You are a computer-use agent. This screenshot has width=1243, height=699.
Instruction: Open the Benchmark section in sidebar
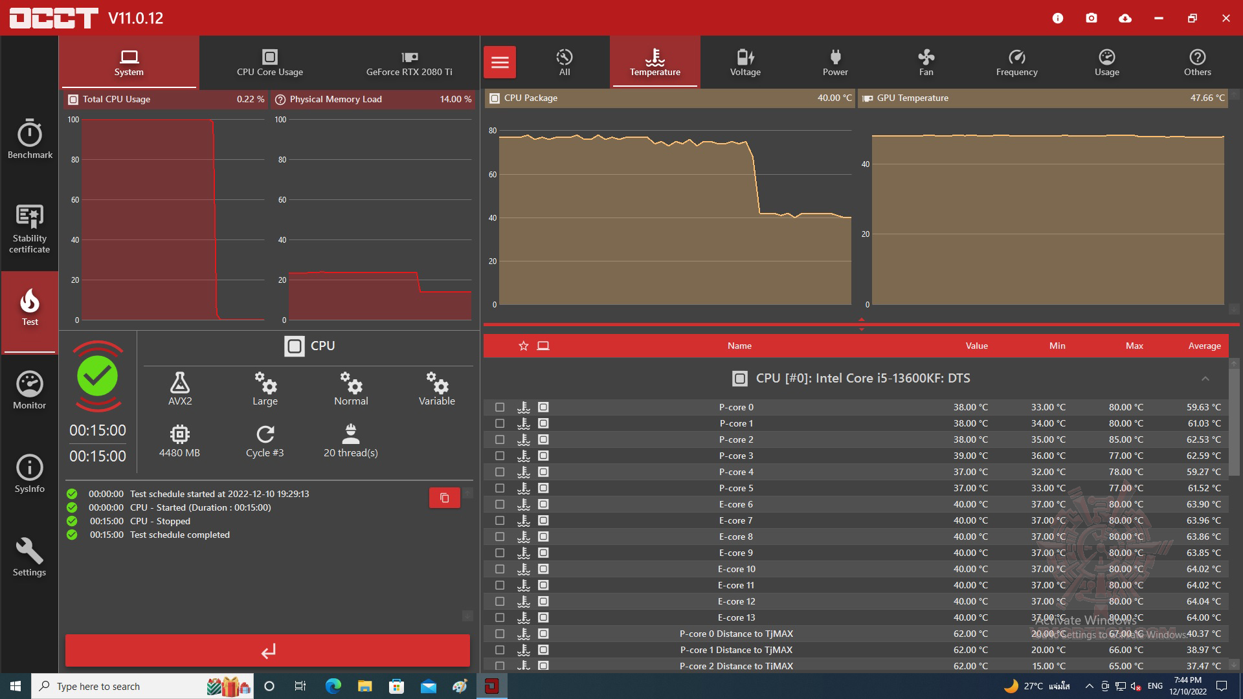pos(30,139)
